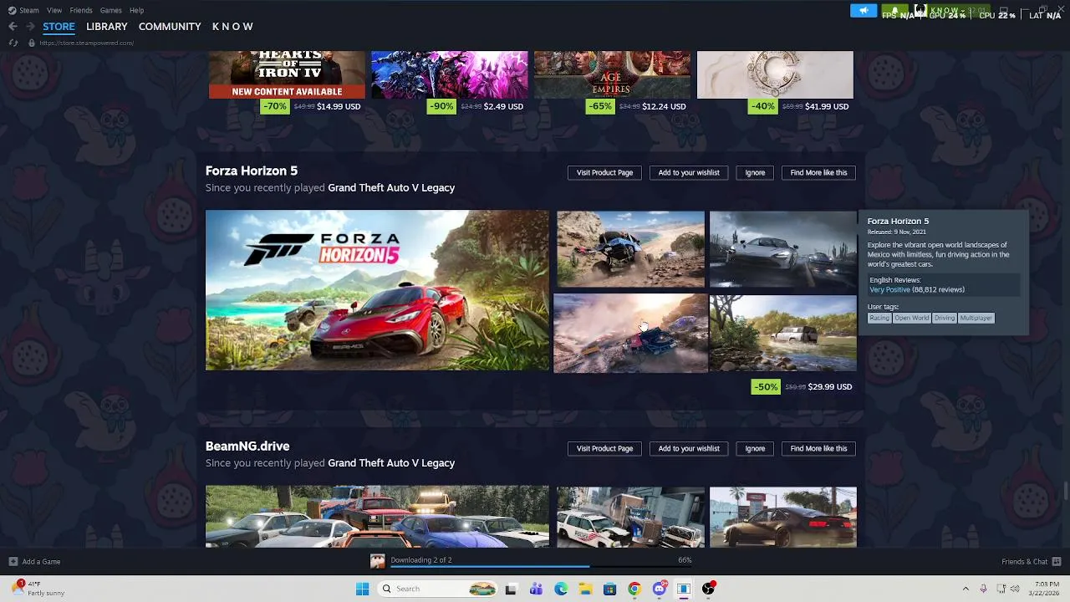Open File Explorer from the taskbar
The height and width of the screenshot is (602, 1070).
(x=585, y=589)
